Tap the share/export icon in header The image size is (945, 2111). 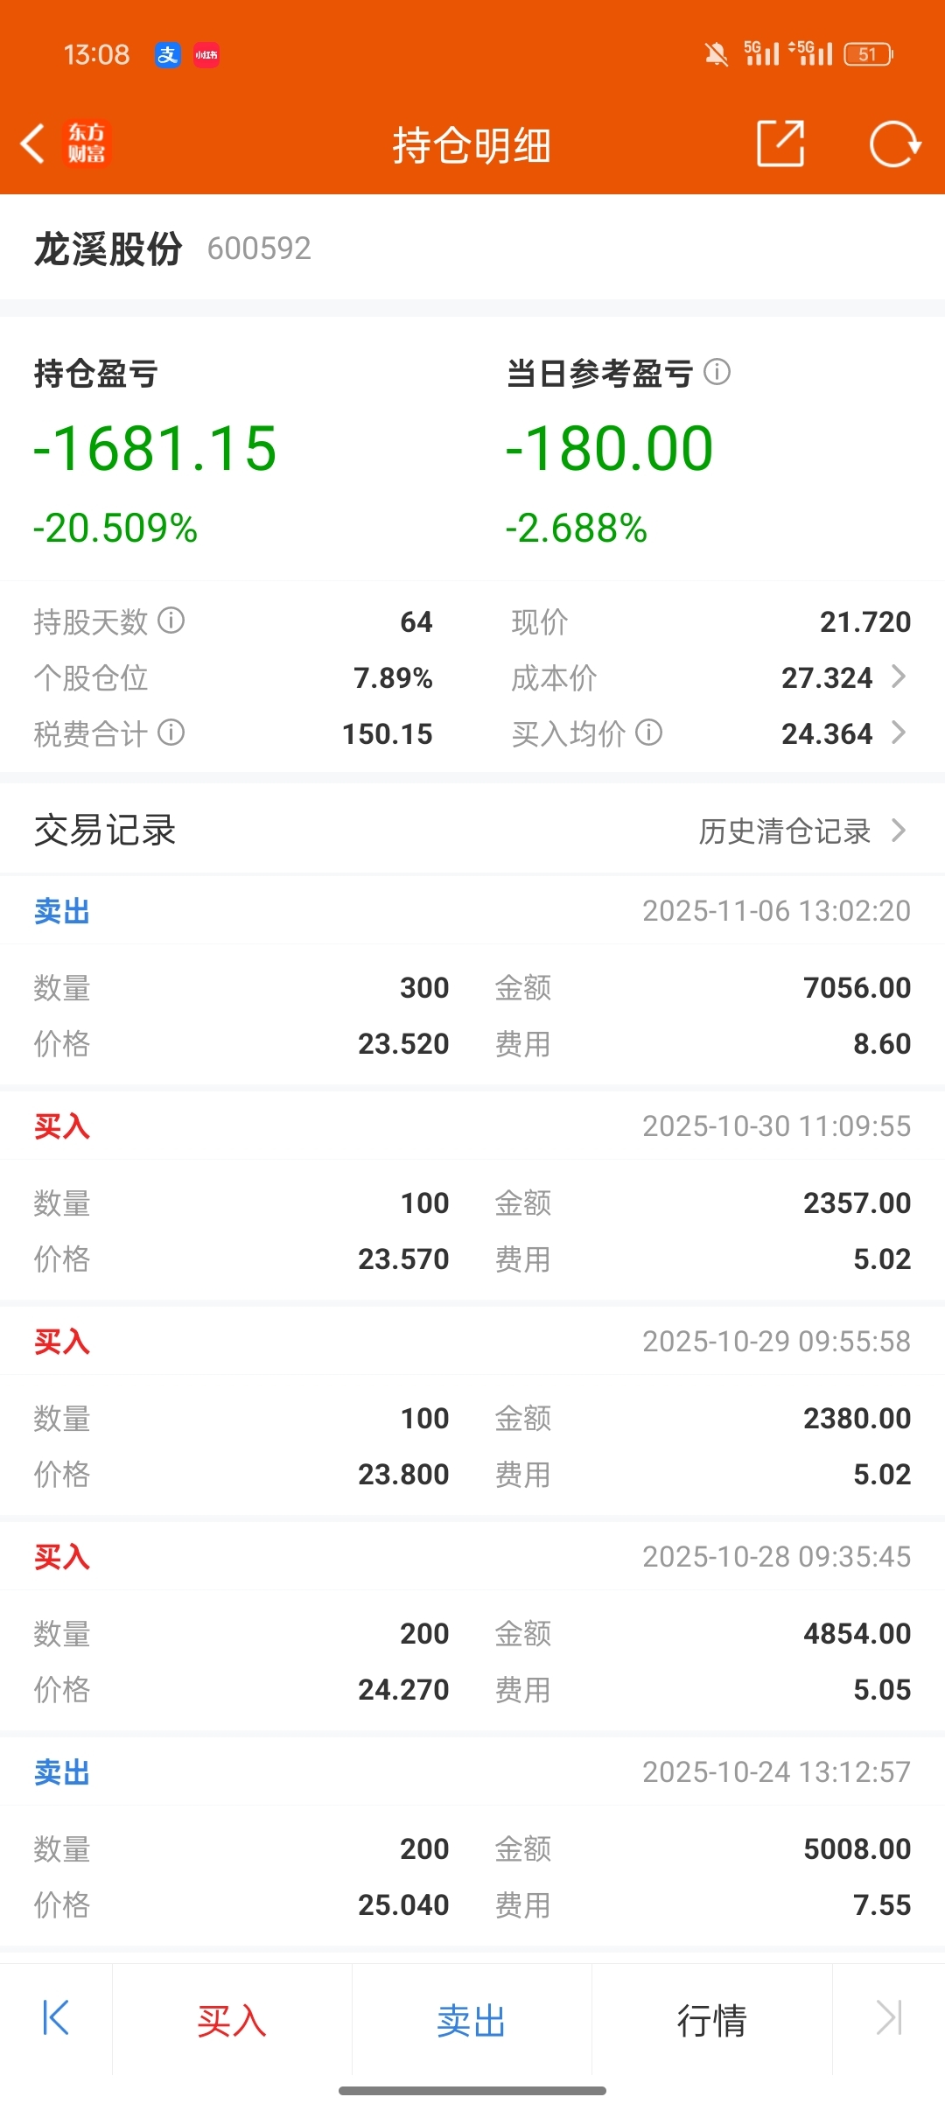(780, 144)
